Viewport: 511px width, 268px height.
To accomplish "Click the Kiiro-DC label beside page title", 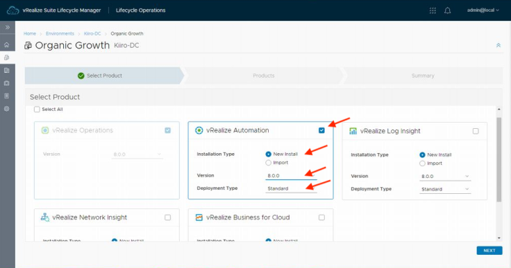I will 126,46.
